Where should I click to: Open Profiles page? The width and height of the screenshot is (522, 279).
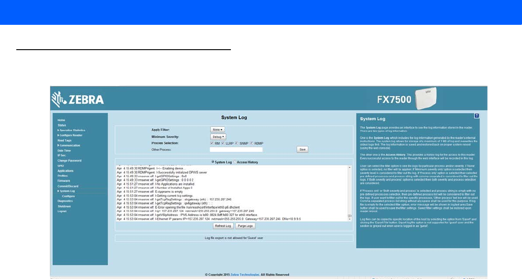pos(62,176)
